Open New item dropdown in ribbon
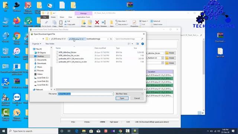The image size is (238, 134). 121,21
